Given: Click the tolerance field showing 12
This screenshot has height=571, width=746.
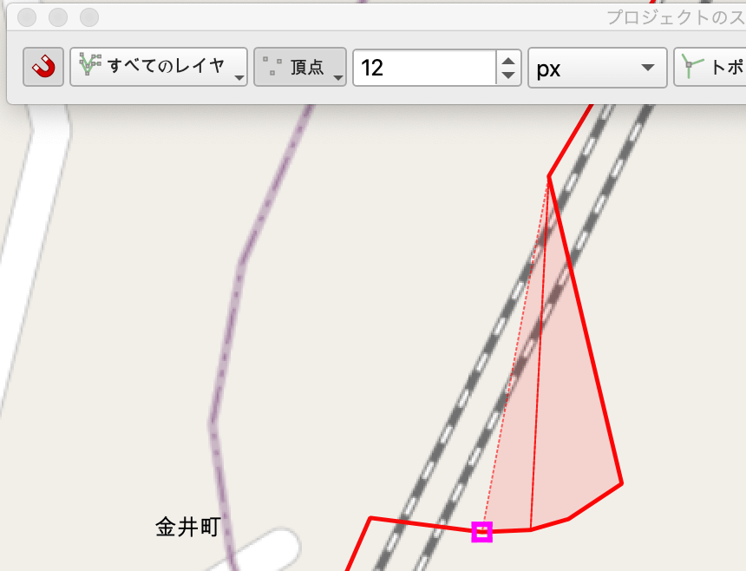Looking at the screenshot, I should coord(424,68).
